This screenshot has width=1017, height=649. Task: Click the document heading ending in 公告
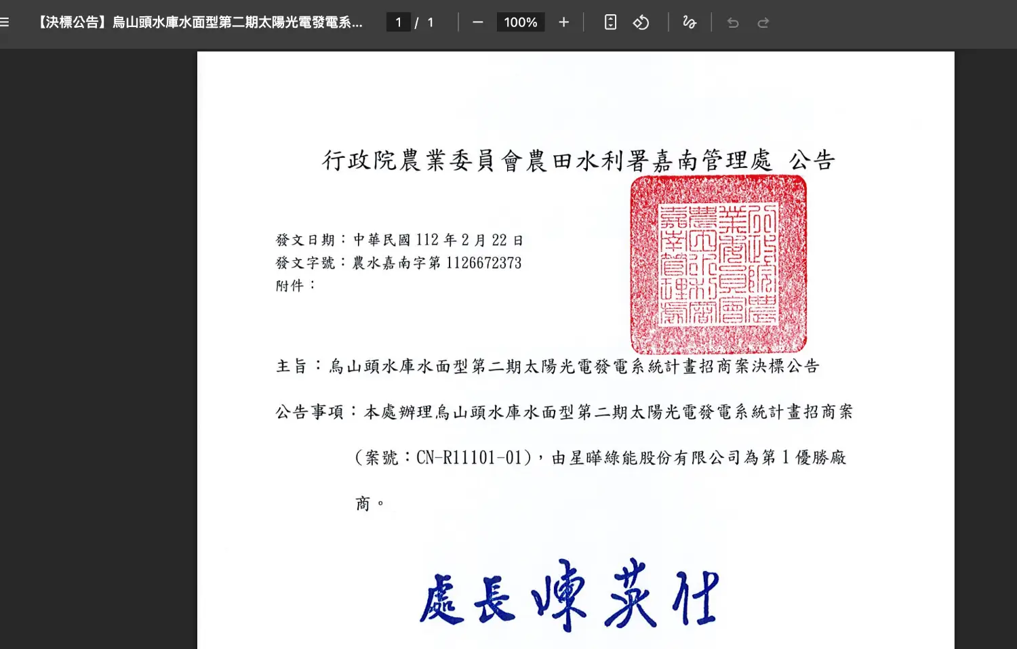tap(578, 161)
